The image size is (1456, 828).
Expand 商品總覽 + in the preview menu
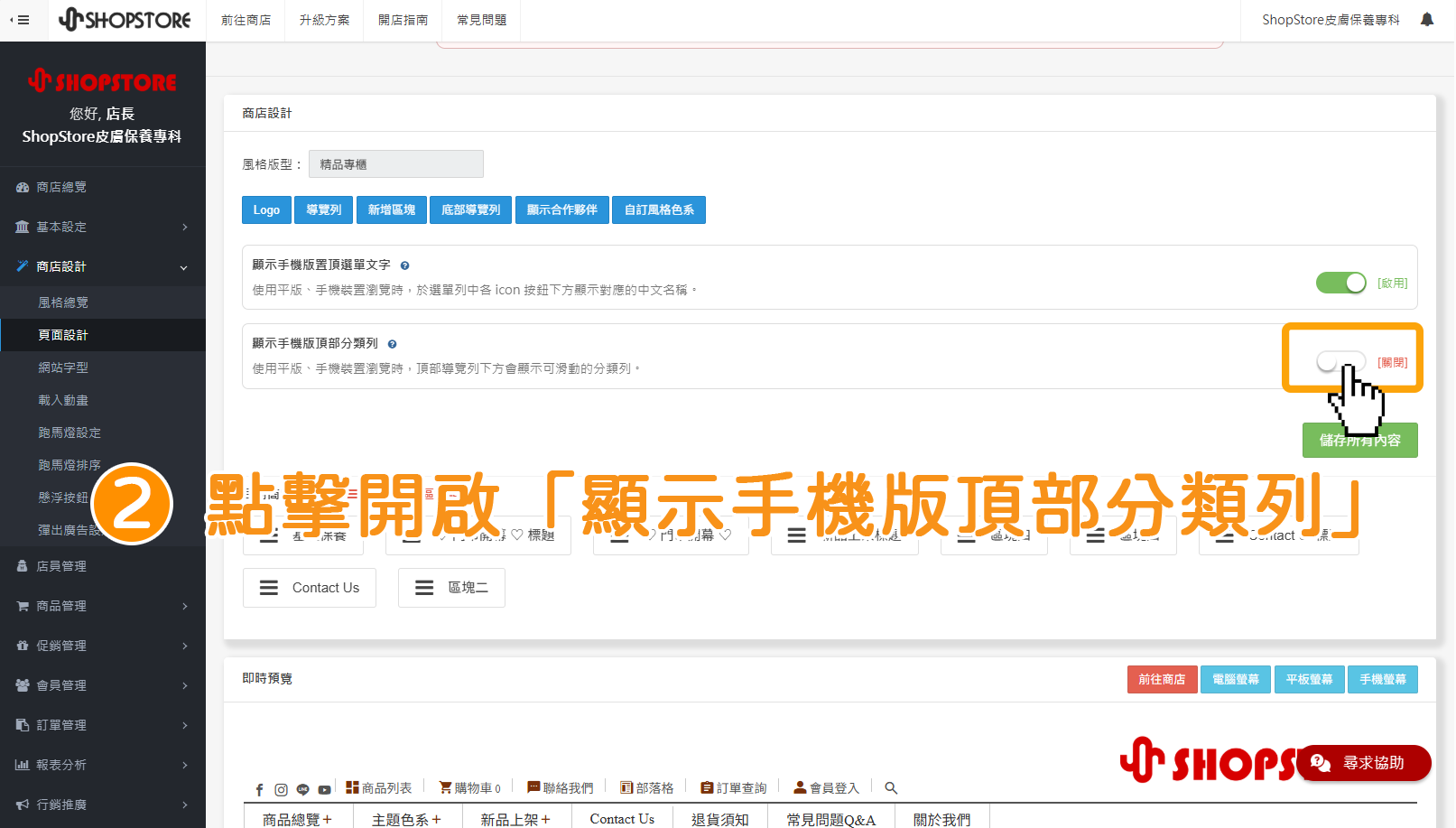point(297,819)
